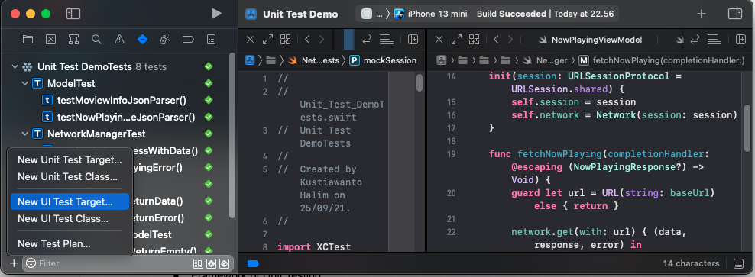
Task: Go forward in the right editor history
Action: click(x=510, y=40)
